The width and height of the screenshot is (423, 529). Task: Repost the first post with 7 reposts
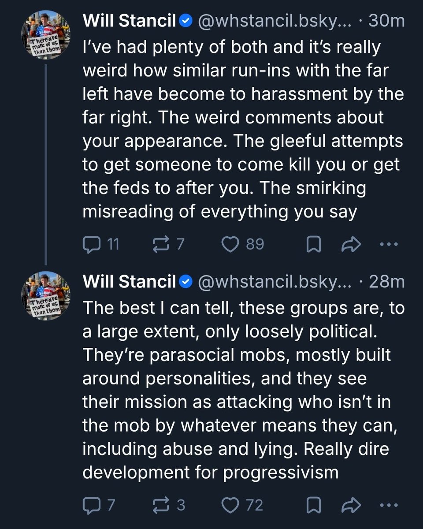click(160, 244)
